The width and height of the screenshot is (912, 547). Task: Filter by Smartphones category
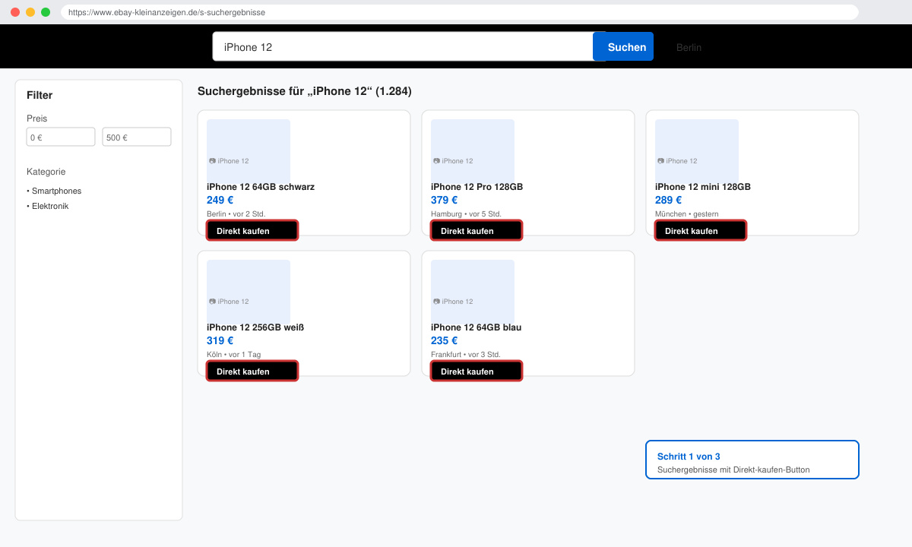[x=54, y=191]
